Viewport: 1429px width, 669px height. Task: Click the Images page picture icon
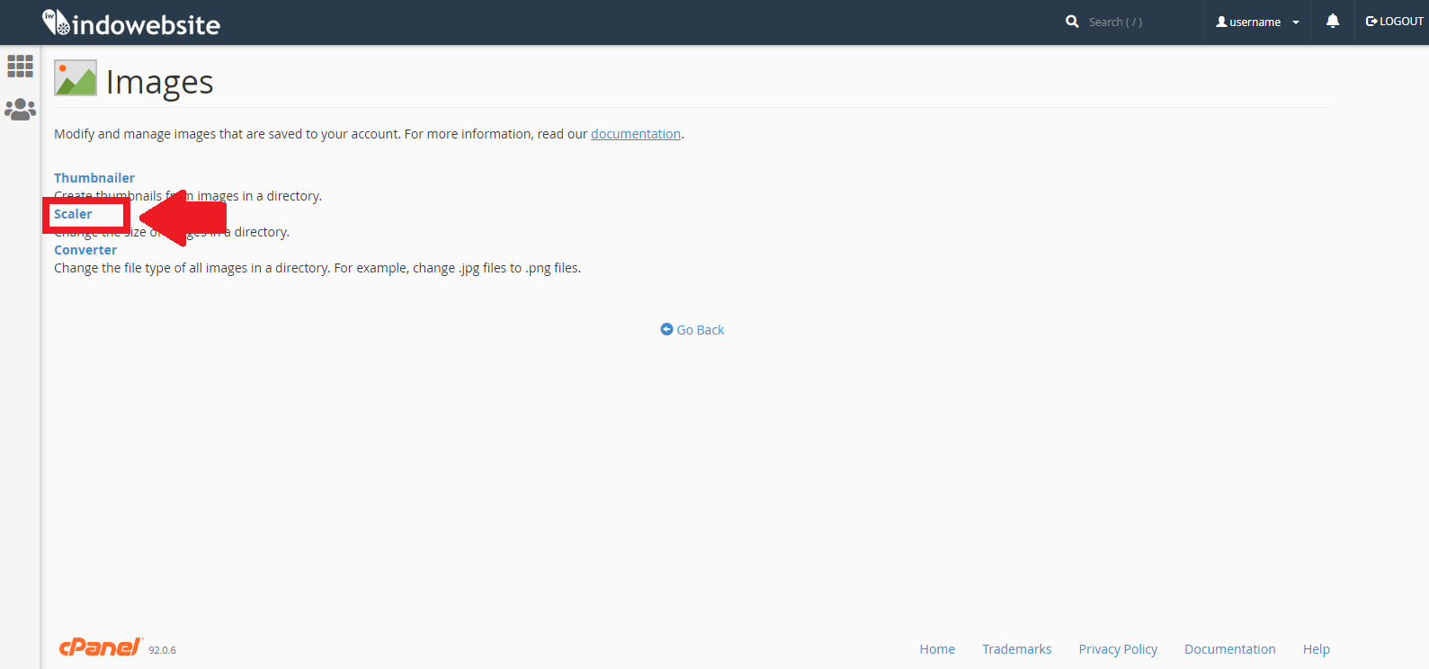pos(76,78)
